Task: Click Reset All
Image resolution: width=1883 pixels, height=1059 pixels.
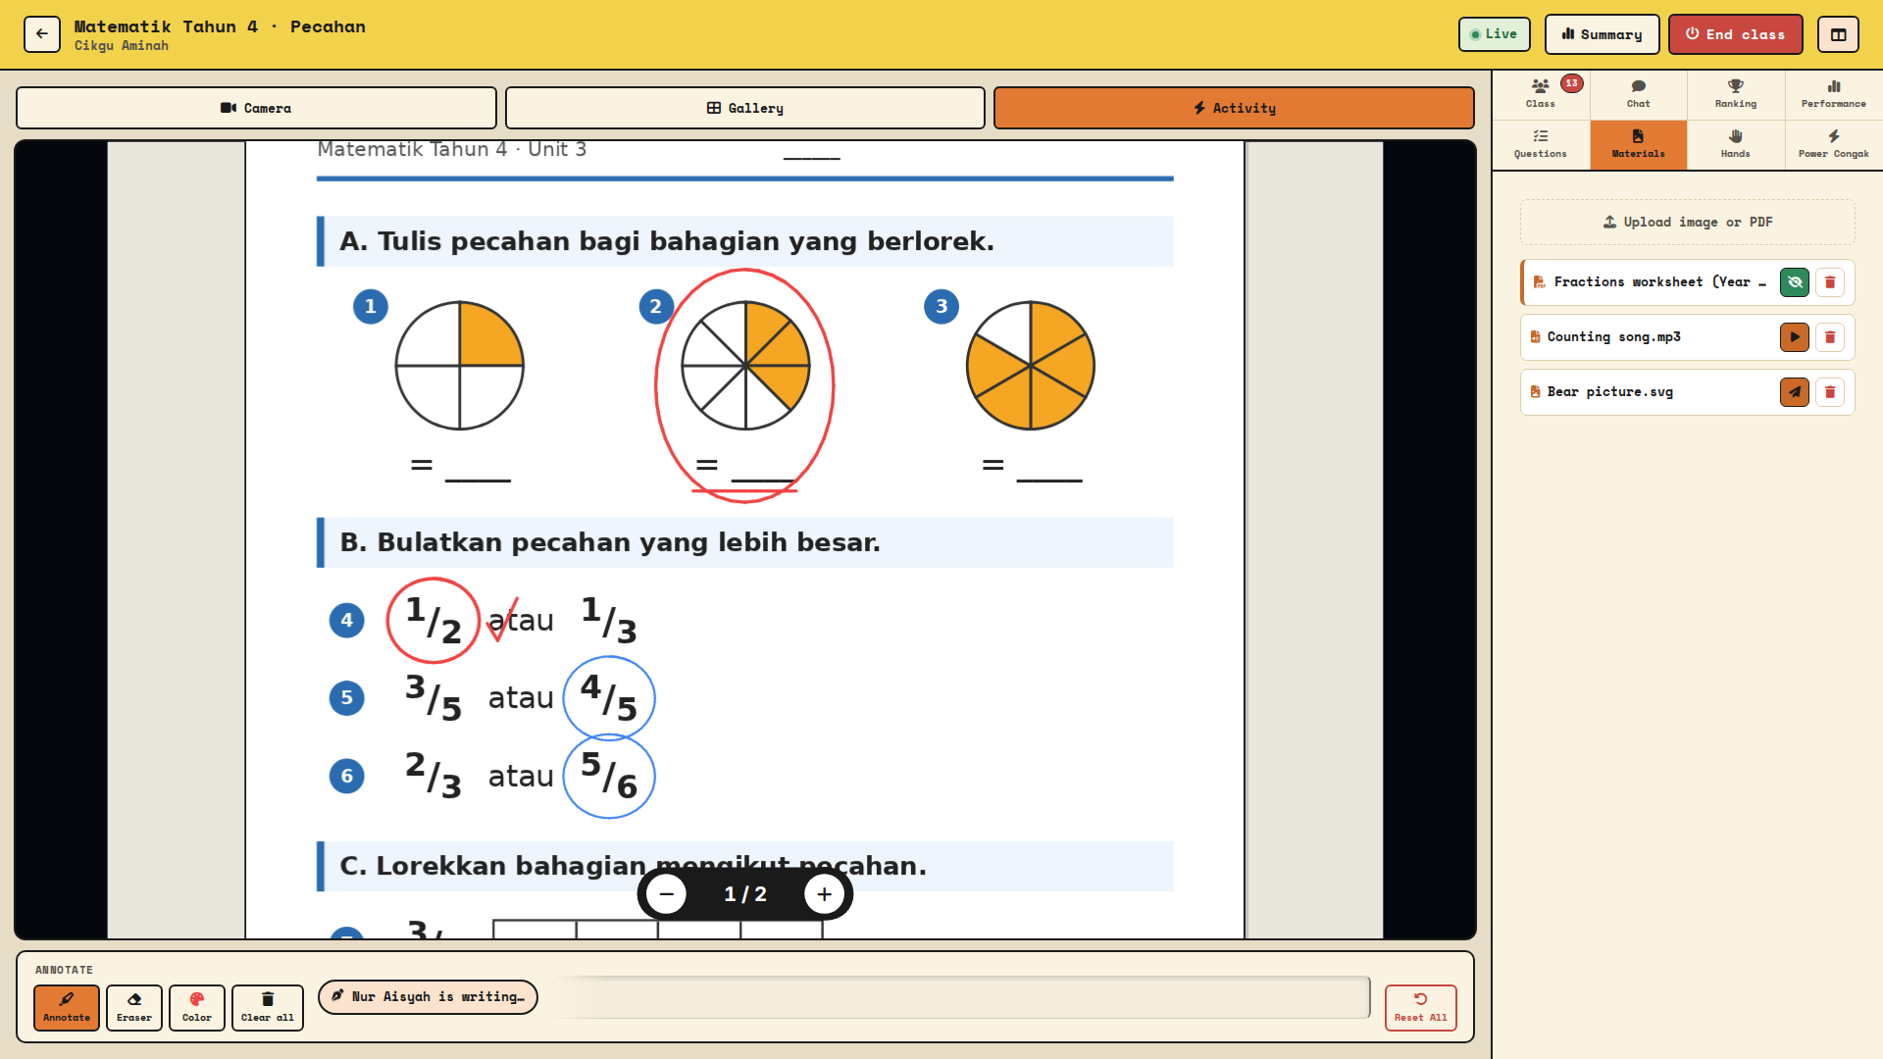Action: 1420,1007
